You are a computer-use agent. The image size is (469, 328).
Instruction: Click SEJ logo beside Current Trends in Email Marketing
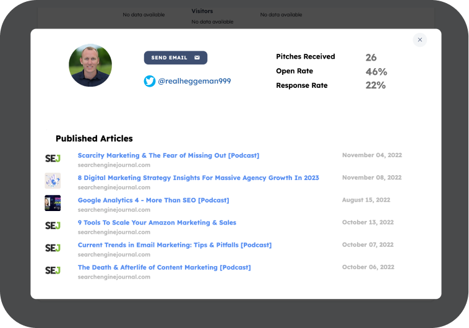(x=53, y=248)
